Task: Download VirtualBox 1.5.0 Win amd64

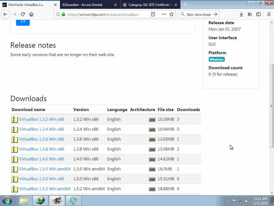Action: click(45, 169)
